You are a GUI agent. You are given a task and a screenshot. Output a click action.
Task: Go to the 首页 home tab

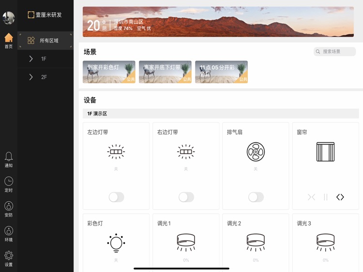tap(9, 41)
